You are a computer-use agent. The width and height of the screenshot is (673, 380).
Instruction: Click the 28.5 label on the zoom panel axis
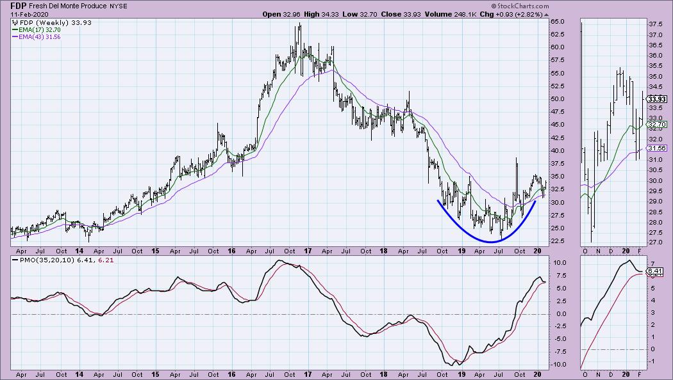tap(654, 212)
